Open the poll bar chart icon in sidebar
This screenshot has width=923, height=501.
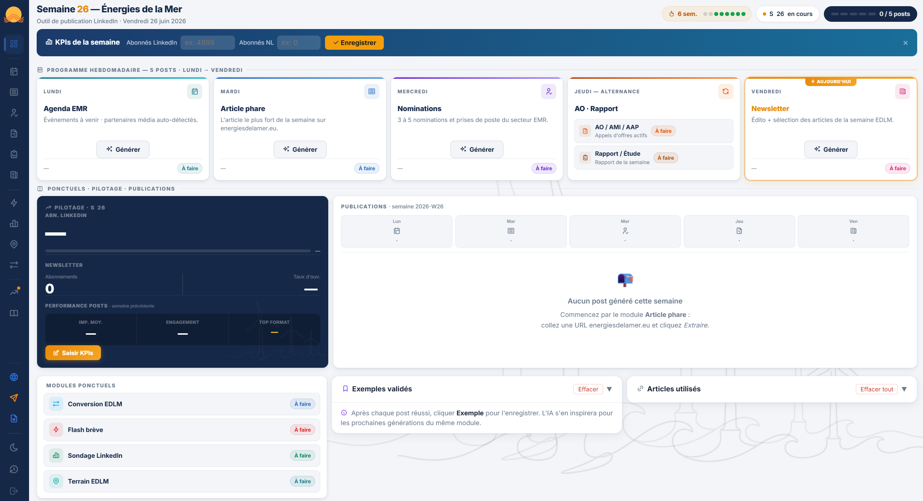coord(14,224)
